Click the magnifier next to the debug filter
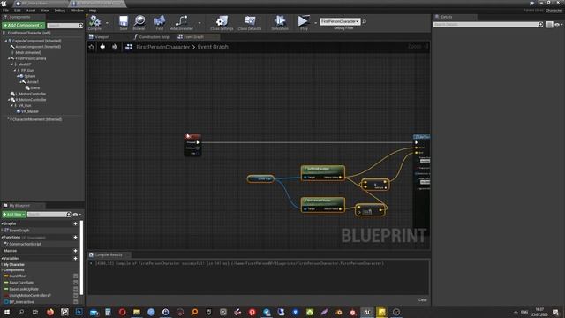This screenshot has width=565, height=318. [x=365, y=21]
